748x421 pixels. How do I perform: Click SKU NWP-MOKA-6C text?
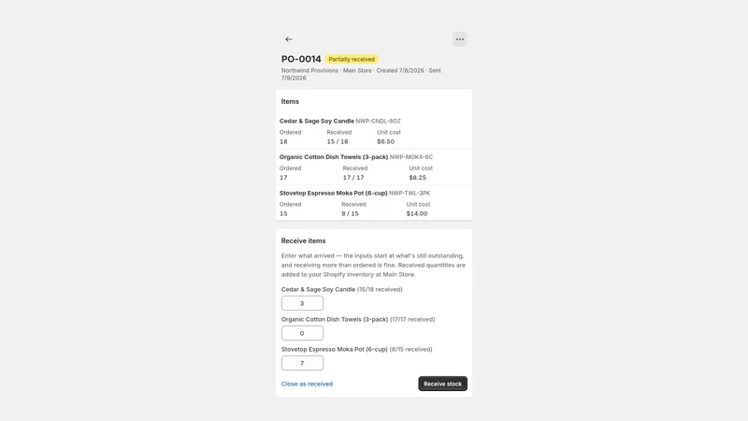pos(411,157)
